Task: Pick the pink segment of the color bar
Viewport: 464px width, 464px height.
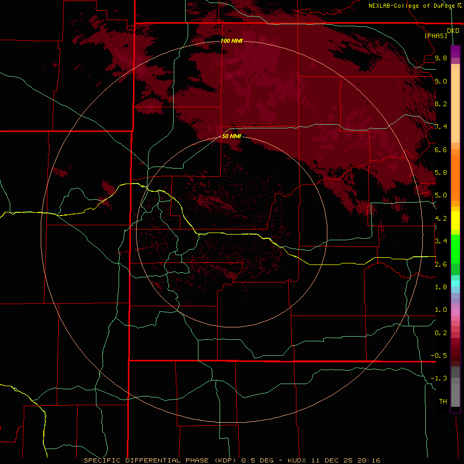Action: pyautogui.click(x=455, y=312)
